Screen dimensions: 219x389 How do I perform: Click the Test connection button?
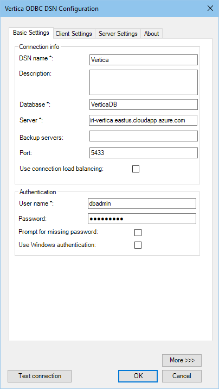[x=40, y=376]
